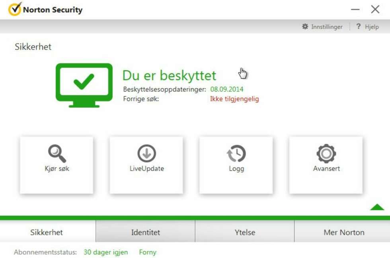The width and height of the screenshot is (390, 258).
Task: Click the Du er beskyttet heading
Action: (169, 75)
